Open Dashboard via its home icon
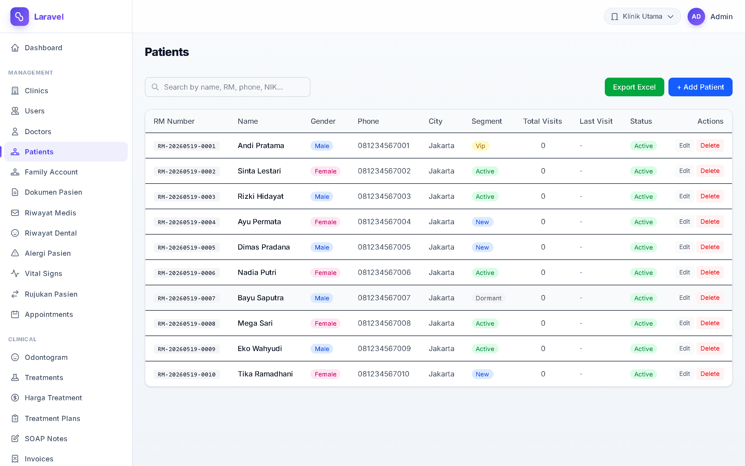This screenshot has width=745, height=466. click(15, 48)
